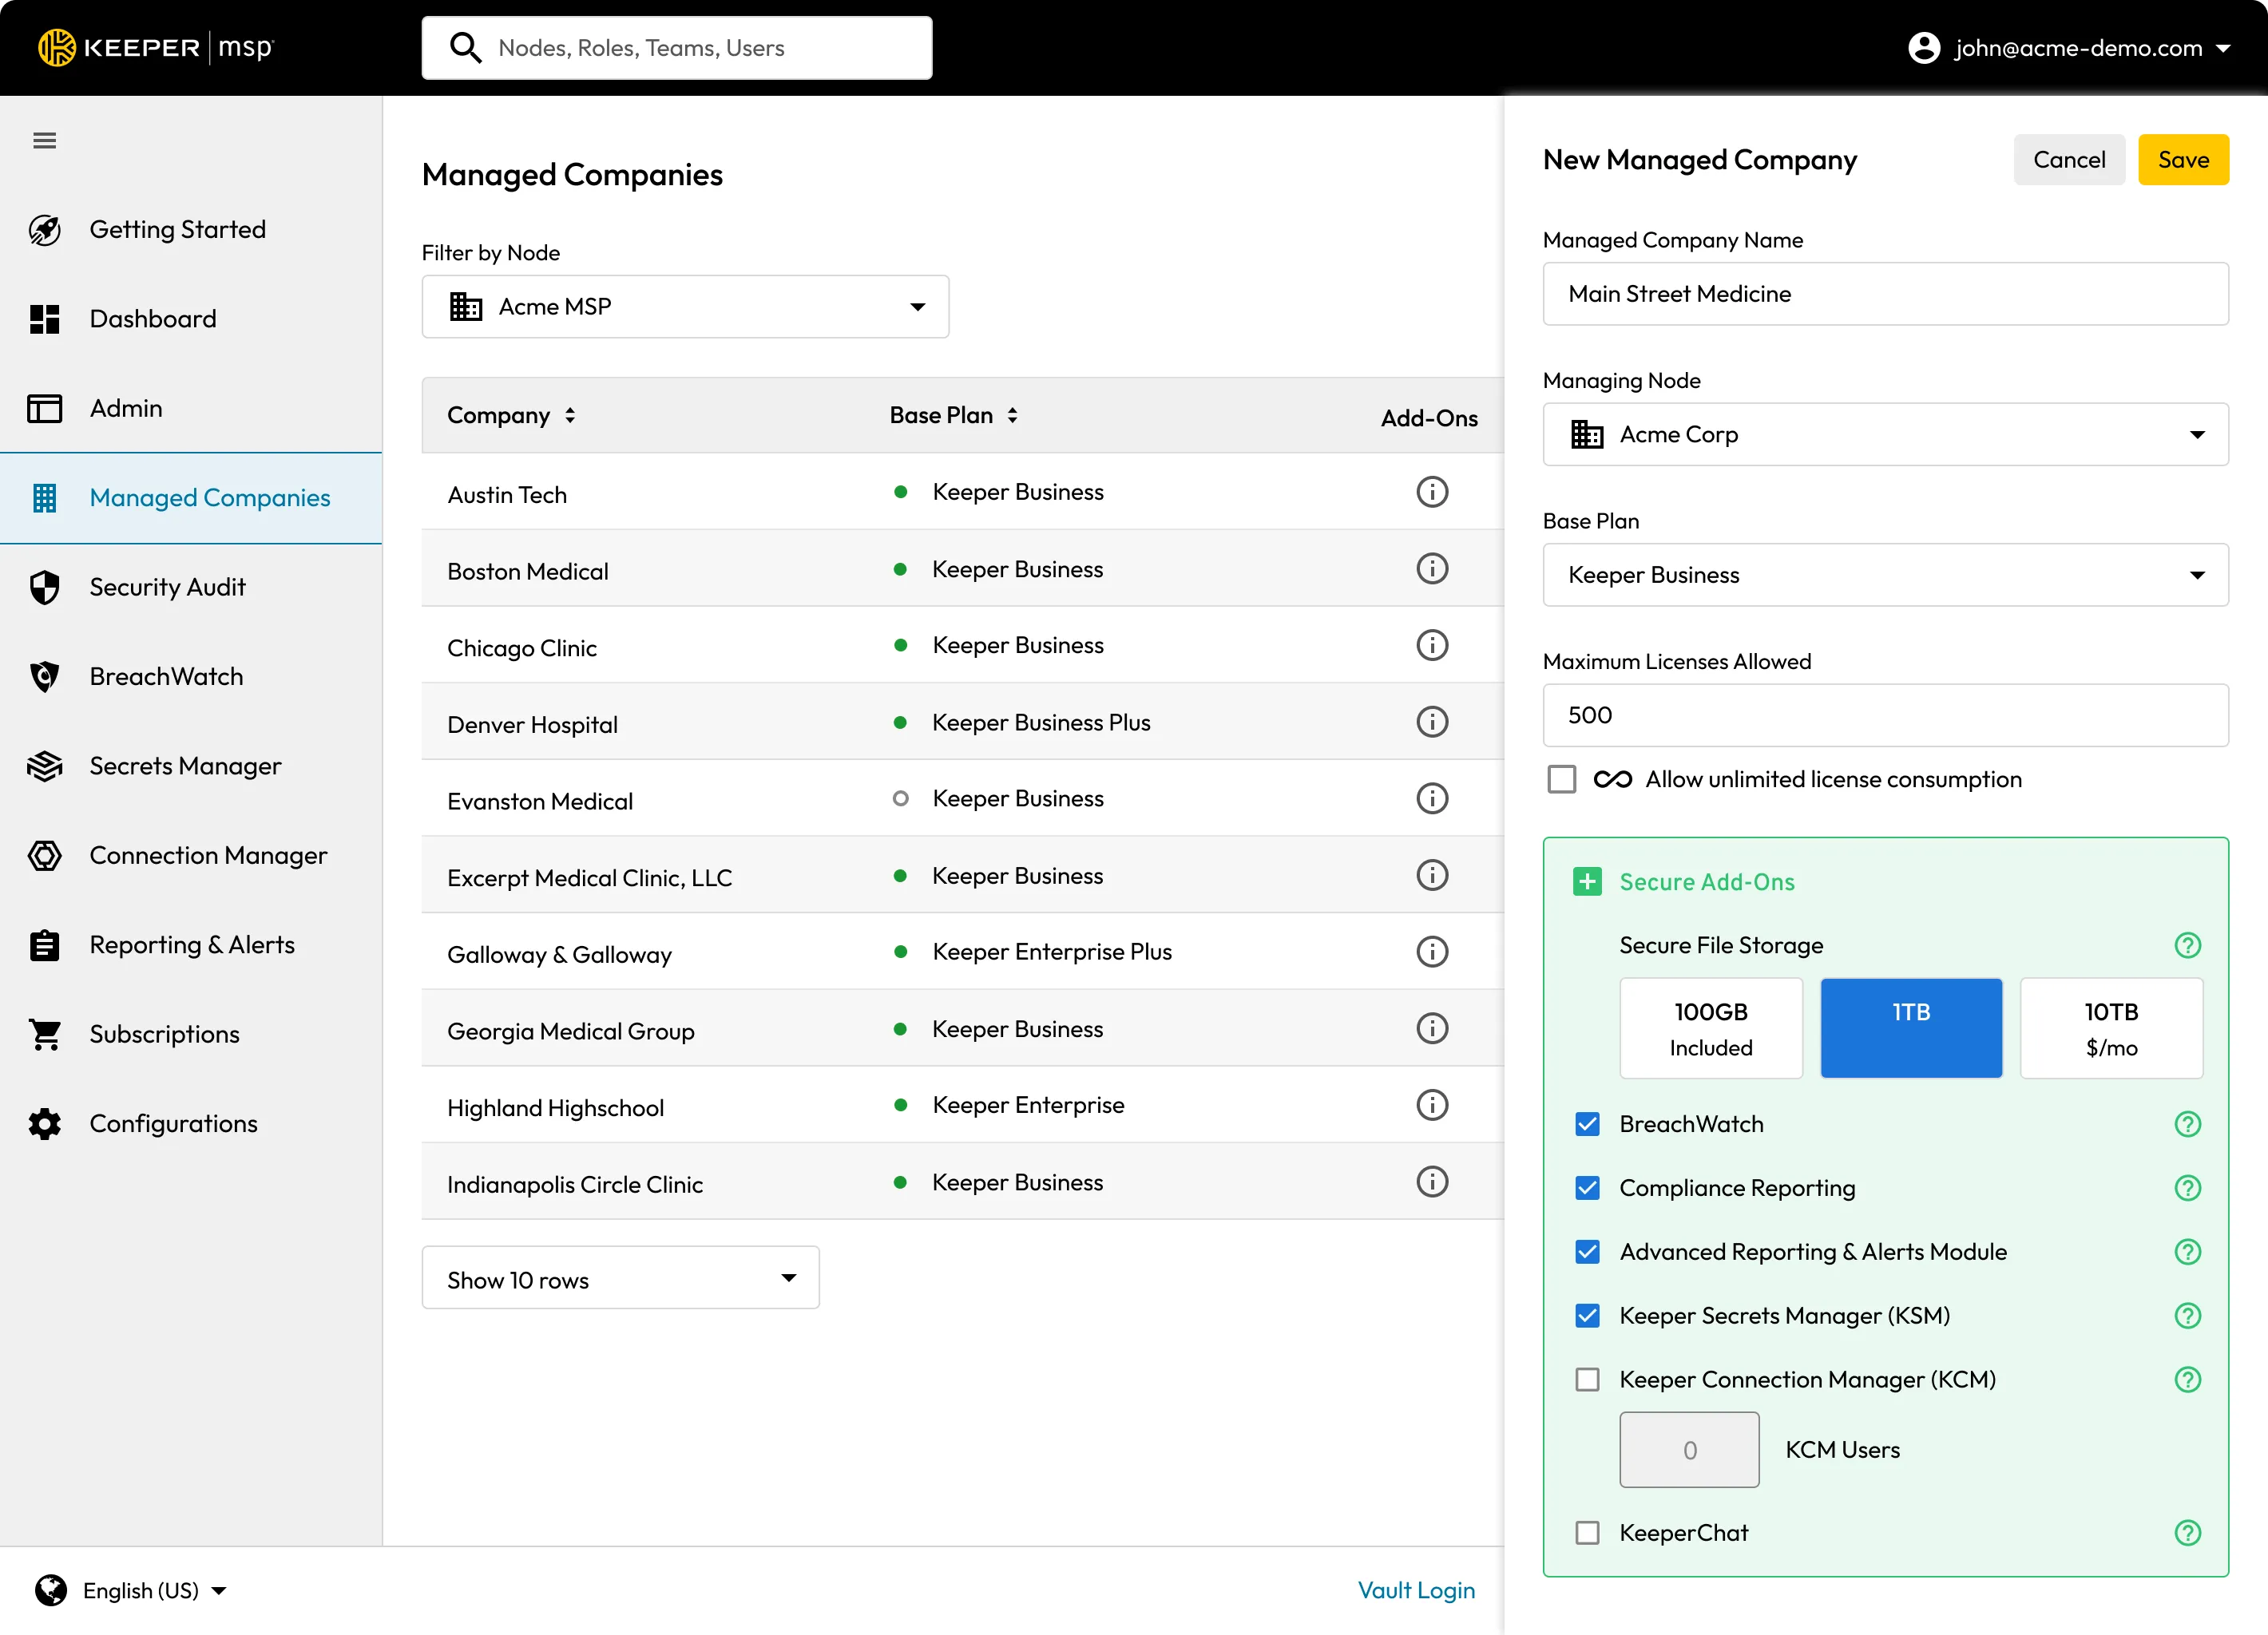Click help icon beside KeeperChat
This screenshot has height=1635, width=2268.
coord(2187,1533)
